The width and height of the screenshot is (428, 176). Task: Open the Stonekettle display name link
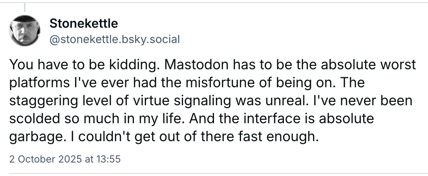[x=83, y=24]
